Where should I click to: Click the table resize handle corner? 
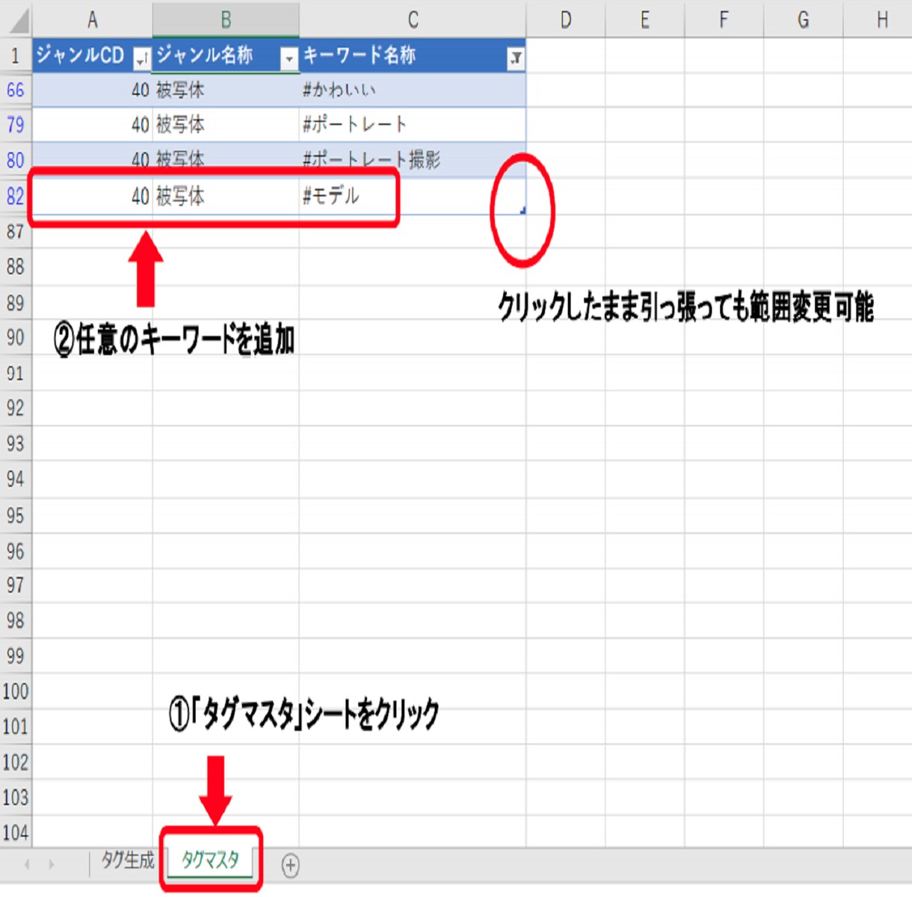pos(523,211)
